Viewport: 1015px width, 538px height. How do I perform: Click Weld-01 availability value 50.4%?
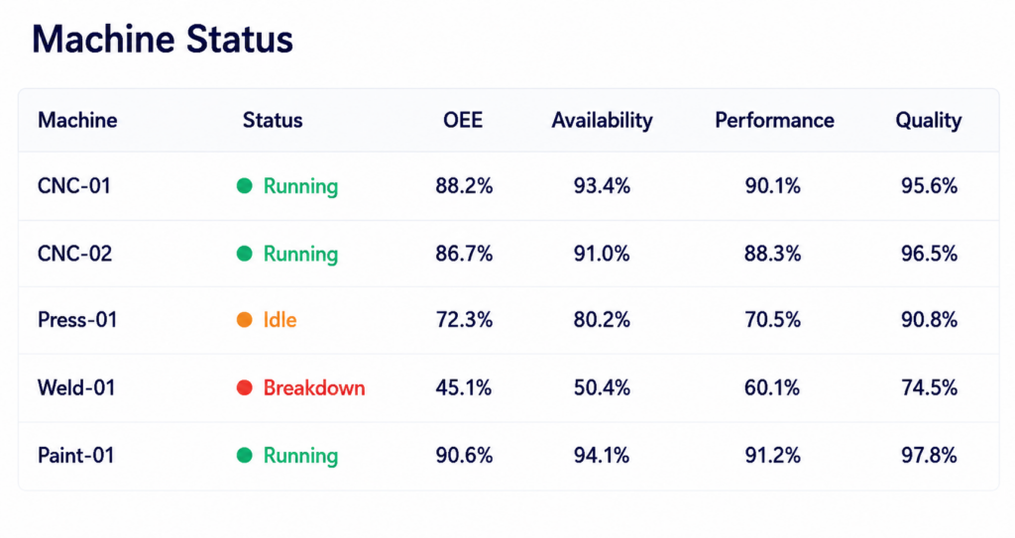pos(602,387)
